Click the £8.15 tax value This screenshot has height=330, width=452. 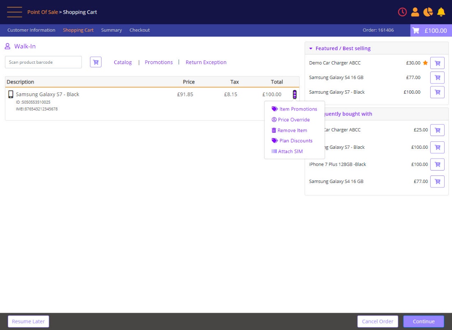[x=231, y=94]
